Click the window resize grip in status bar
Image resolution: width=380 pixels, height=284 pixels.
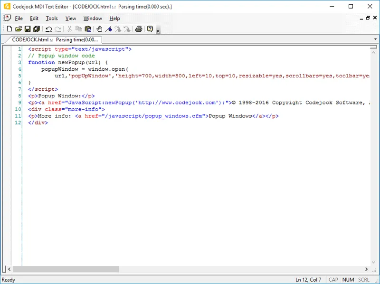tap(377, 281)
